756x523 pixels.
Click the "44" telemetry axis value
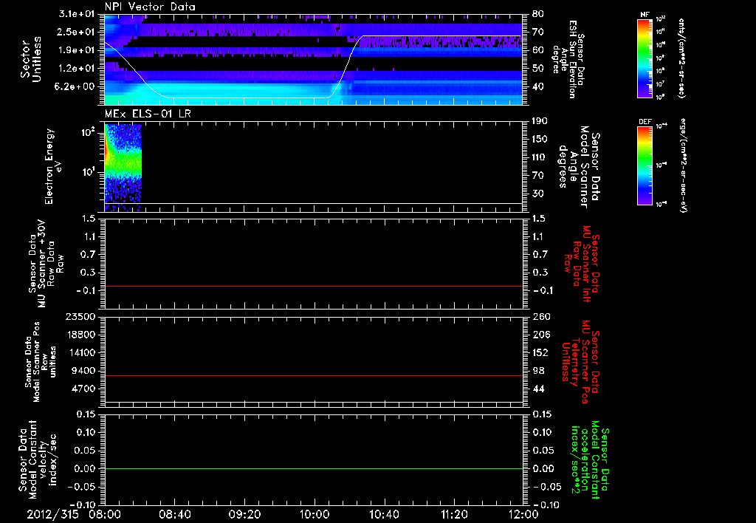click(538, 389)
